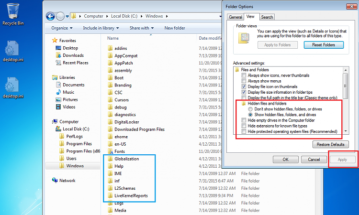Open the Share with dropdown
359x215 pixels.
[142, 28]
